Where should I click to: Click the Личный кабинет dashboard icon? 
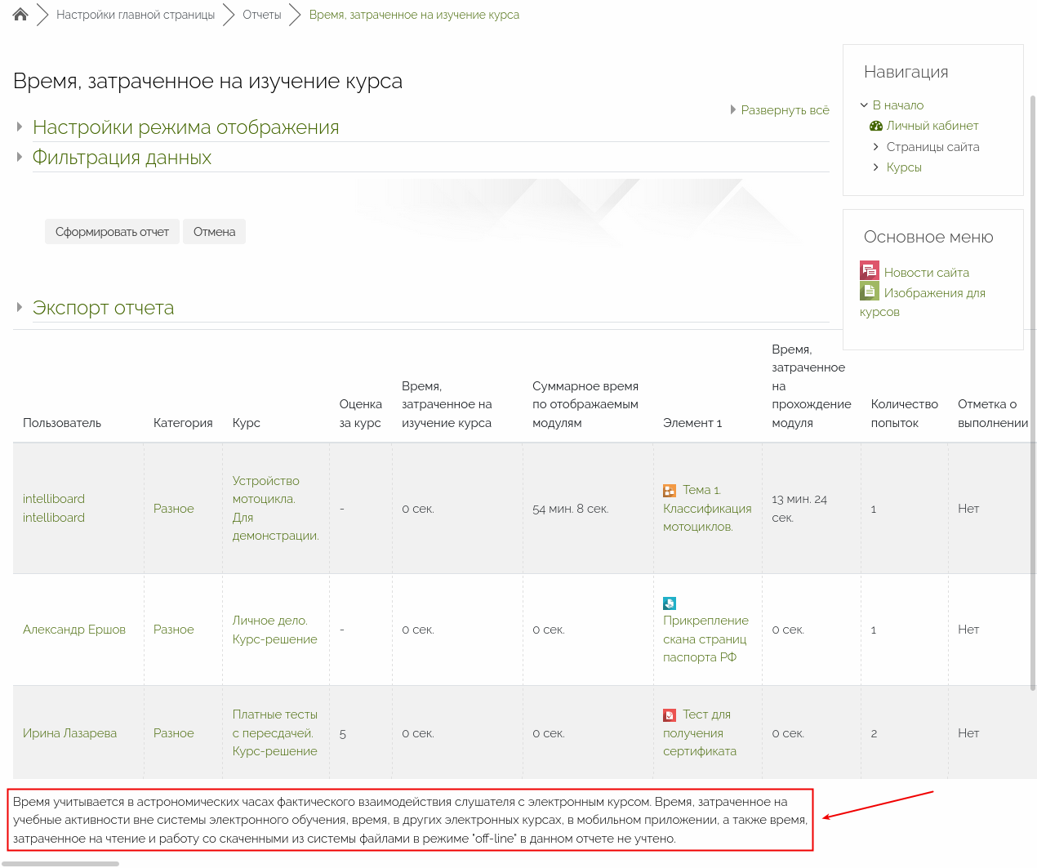pyautogui.click(x=876, y=126)
